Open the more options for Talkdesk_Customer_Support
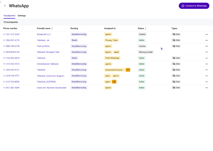Image resolution: width=213 pixels, height=151 pixels. (x=207, y=76)
